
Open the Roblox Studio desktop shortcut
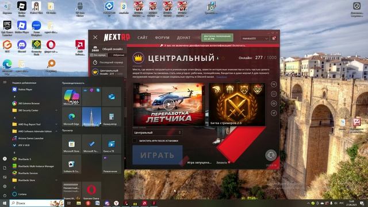(22, 9)
